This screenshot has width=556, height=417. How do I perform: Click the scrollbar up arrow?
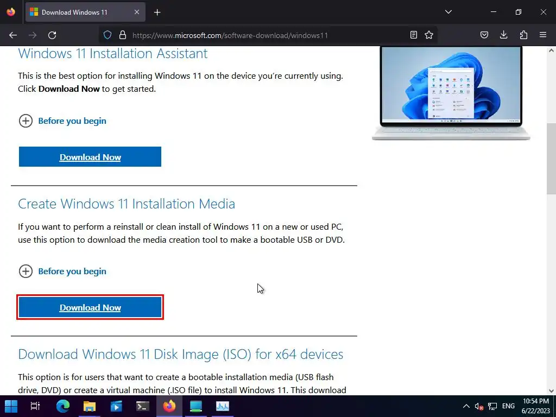click(551, 50)
